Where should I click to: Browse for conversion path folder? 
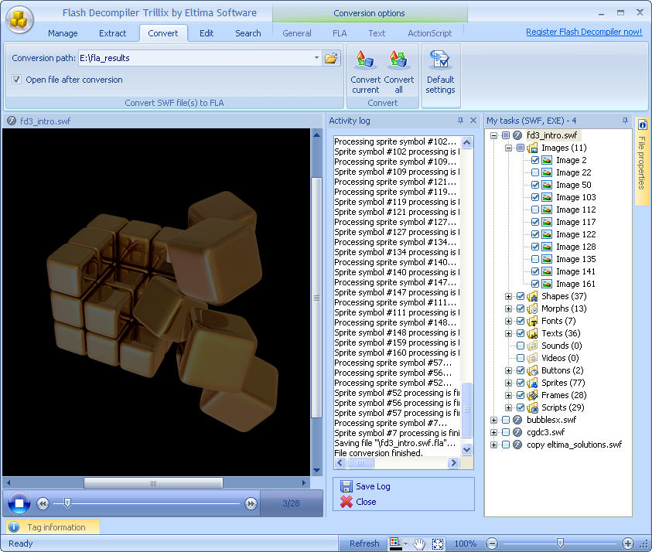click(331, 58)
